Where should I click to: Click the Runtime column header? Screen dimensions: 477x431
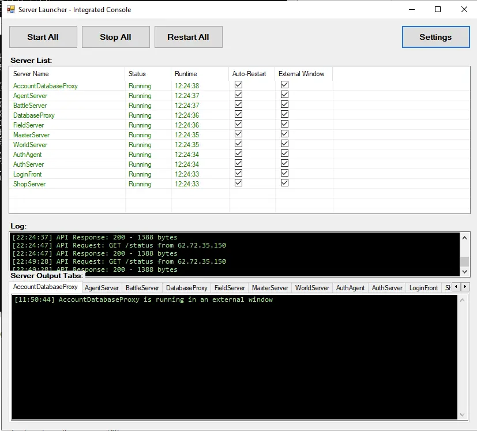coord(200,74)
